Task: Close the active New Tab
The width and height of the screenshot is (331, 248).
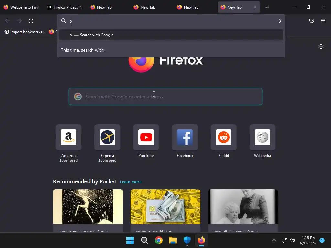Action: point(255,7)
